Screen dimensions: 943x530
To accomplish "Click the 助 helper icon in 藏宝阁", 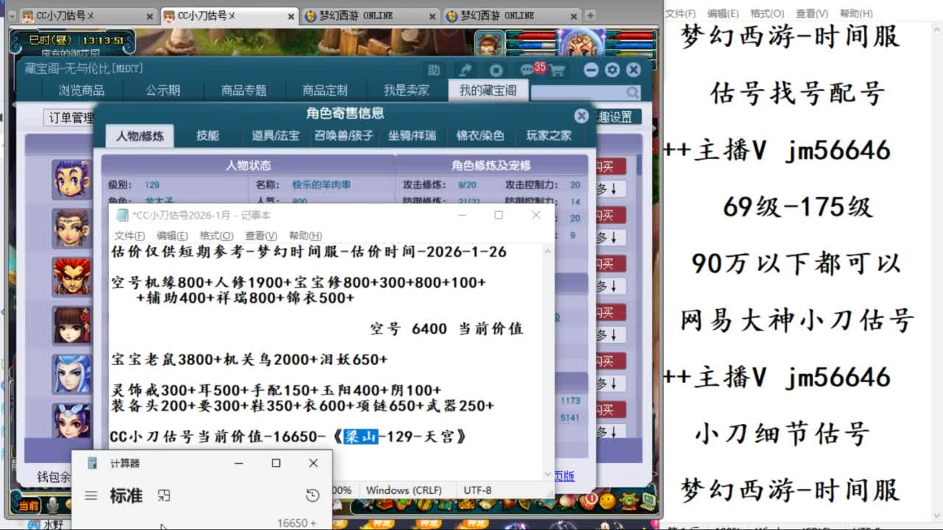I will 434,70.
